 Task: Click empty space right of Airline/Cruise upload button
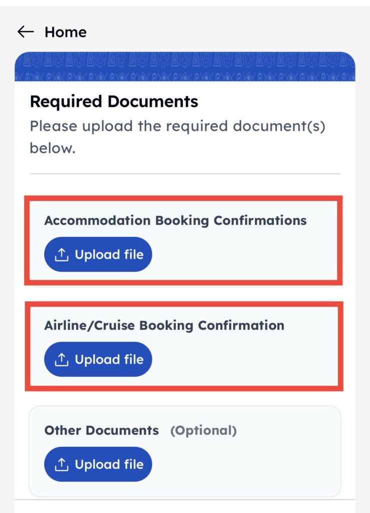tap(245, 360)
